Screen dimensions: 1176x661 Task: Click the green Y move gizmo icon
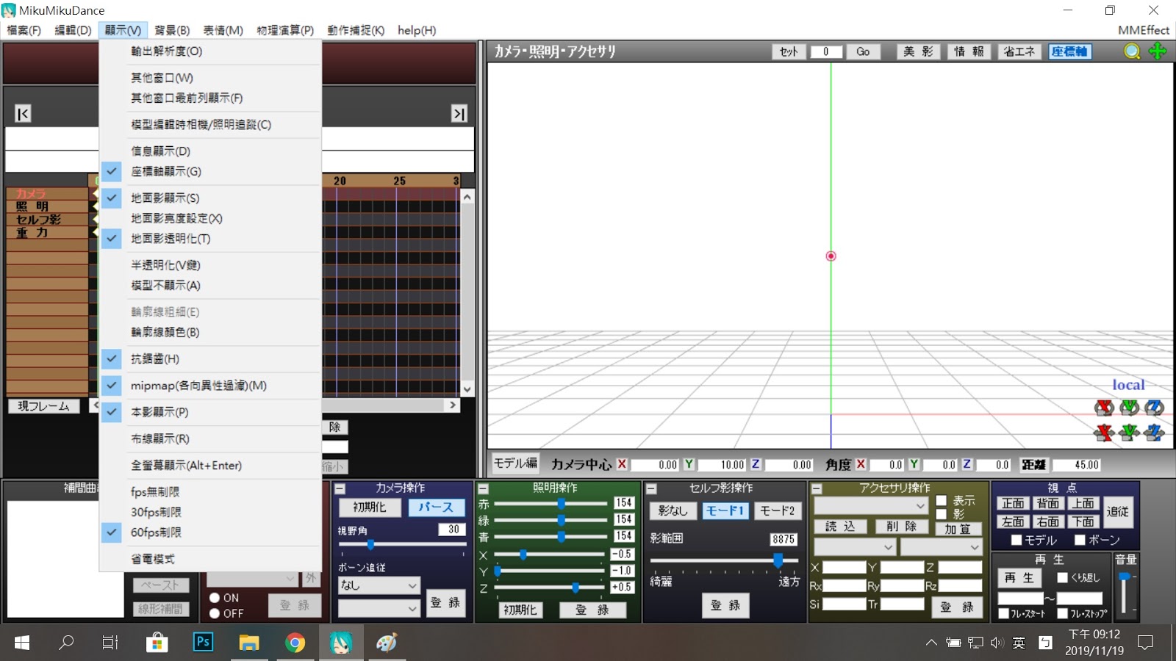coord(1129,433)
